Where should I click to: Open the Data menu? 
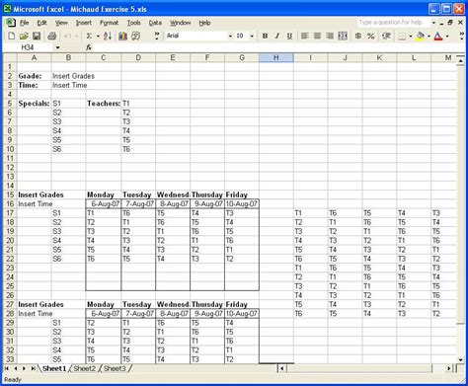tap(155, 23)
